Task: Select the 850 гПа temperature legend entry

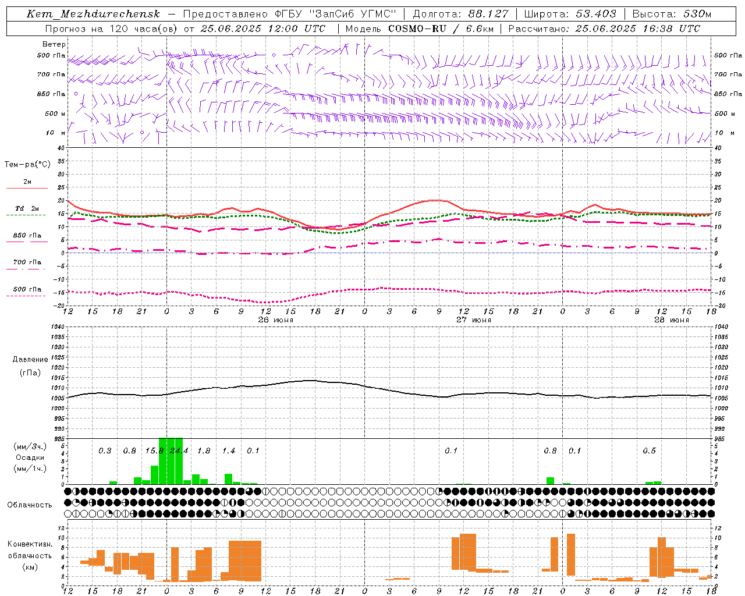Action: coord(27,238)
